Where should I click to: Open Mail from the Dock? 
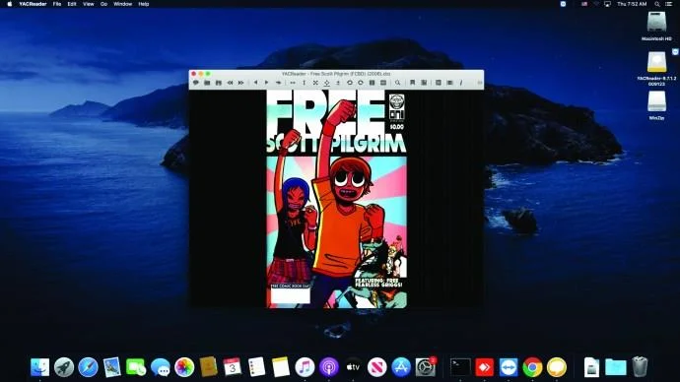(112, 367)
